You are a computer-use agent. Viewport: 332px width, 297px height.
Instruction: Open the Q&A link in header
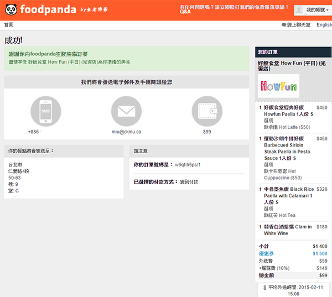[185, 12]
